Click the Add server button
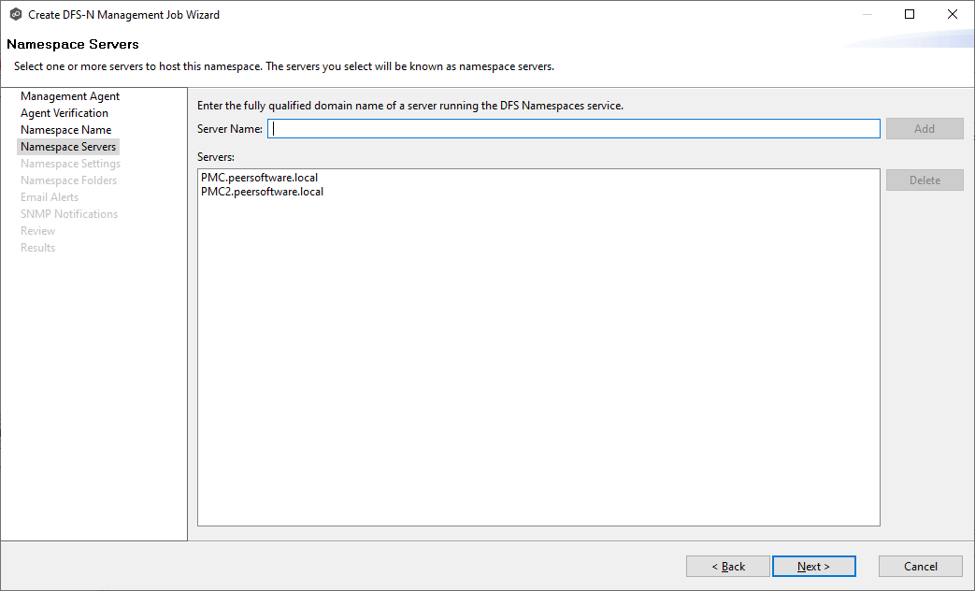The image size is (975, 591). pyautogui.click(x=925, y=129)
